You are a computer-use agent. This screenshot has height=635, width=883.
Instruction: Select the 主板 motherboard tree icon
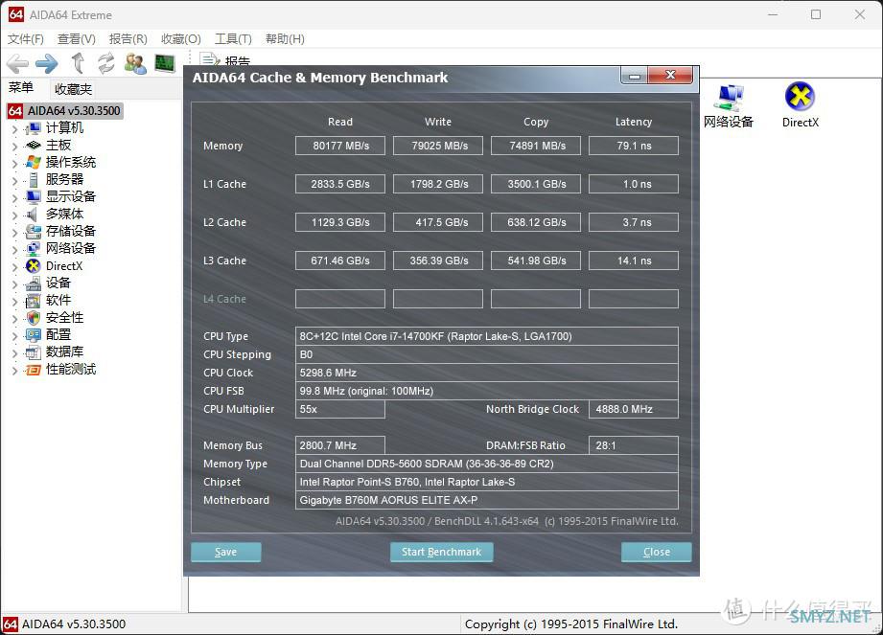coord(34,146)
